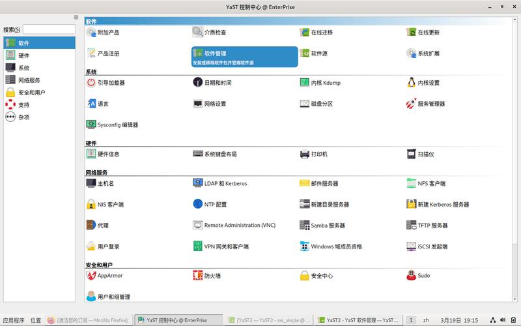Open 用户登录 login settings
Viewport: 521px width, 326px height.
click(103, 246)
